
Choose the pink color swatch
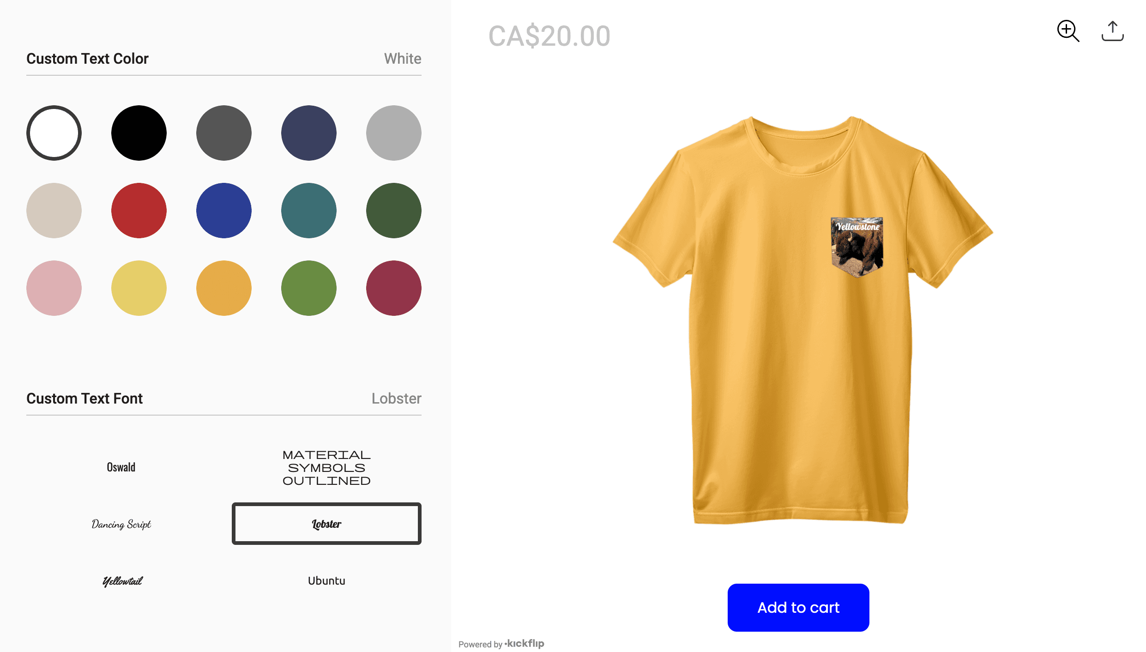point(54,288)
